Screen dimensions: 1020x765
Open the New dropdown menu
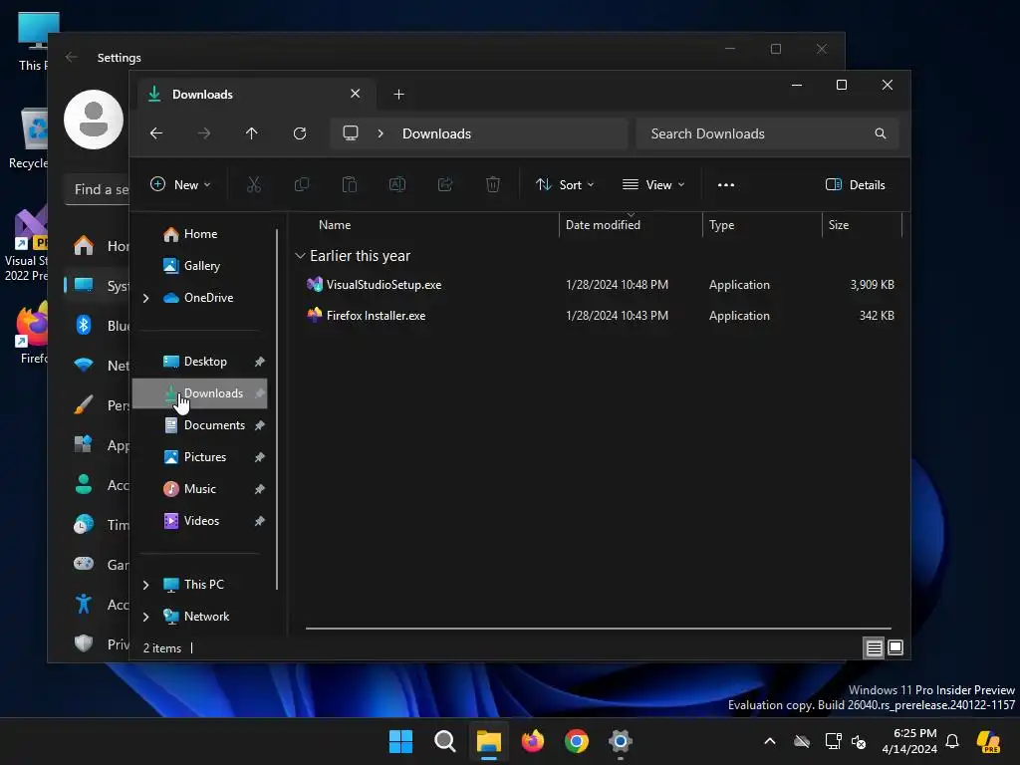click(x=181, y=184)
